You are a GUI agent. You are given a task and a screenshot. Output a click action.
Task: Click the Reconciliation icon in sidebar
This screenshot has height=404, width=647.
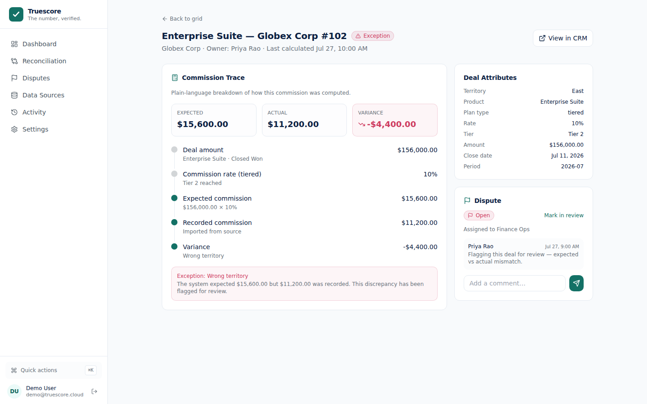click(14, 61)
